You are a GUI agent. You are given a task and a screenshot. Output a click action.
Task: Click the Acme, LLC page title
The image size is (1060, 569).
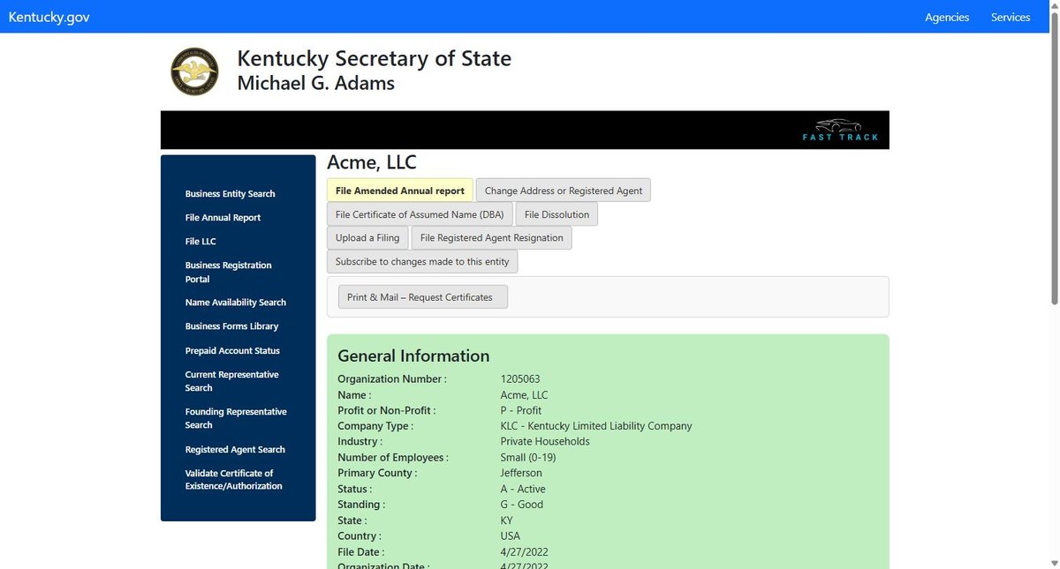(x=372, y=162)
